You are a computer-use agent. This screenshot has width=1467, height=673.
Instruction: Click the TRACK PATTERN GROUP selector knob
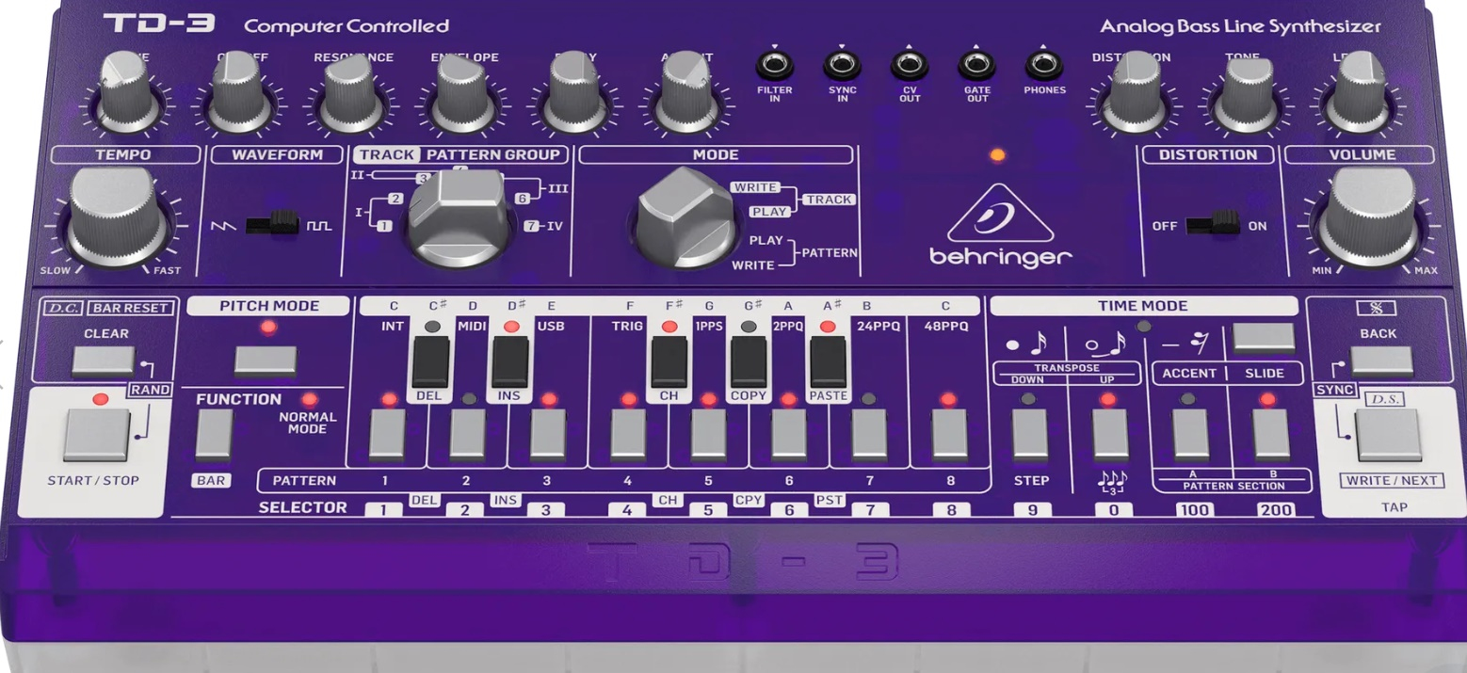pyautogui.click(x=457, y=218)
